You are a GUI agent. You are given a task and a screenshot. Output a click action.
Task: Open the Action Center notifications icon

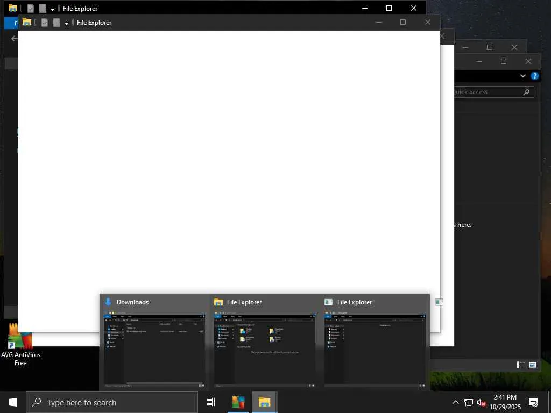point(533,402)
